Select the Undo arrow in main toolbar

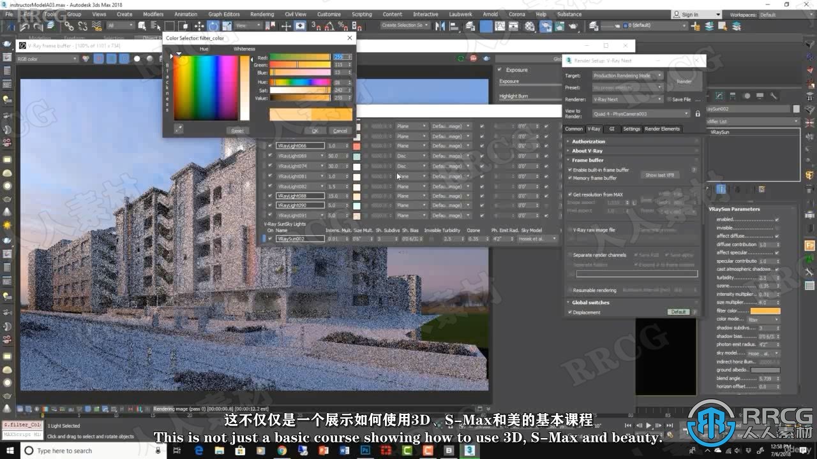(24, 25)
